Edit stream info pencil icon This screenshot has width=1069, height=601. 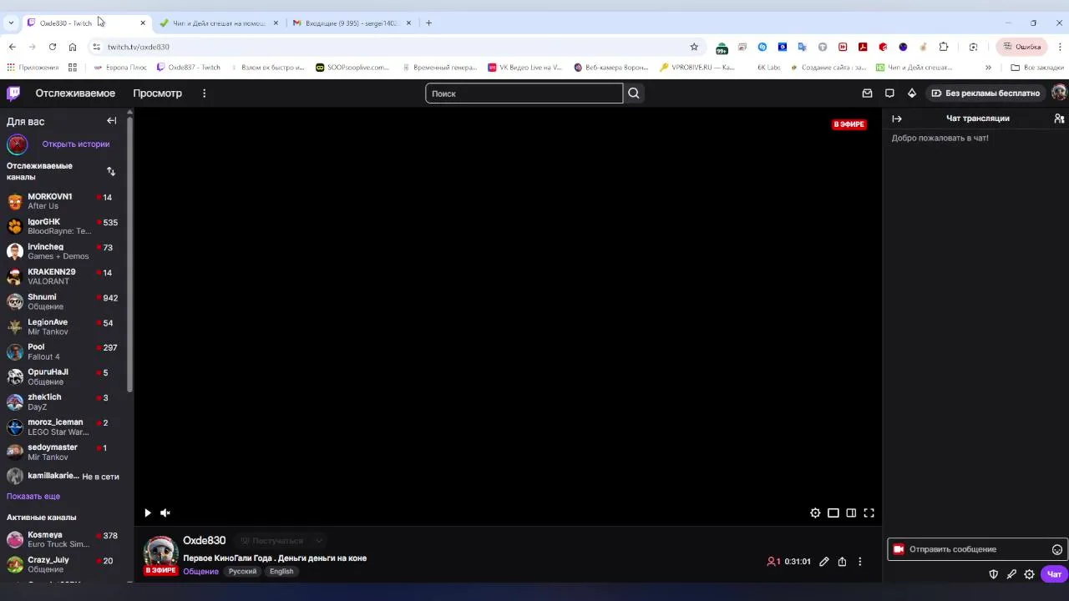(823, 562)
